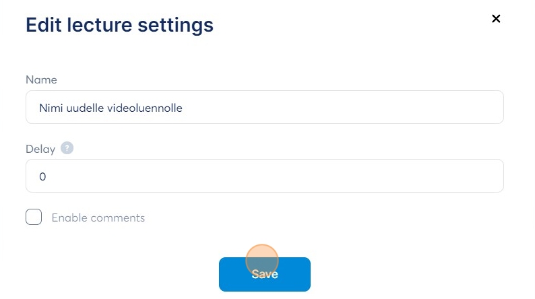Tick the box beside Enable comments
The width and height of the screenshot is (535, 299).
coord(34,218)
